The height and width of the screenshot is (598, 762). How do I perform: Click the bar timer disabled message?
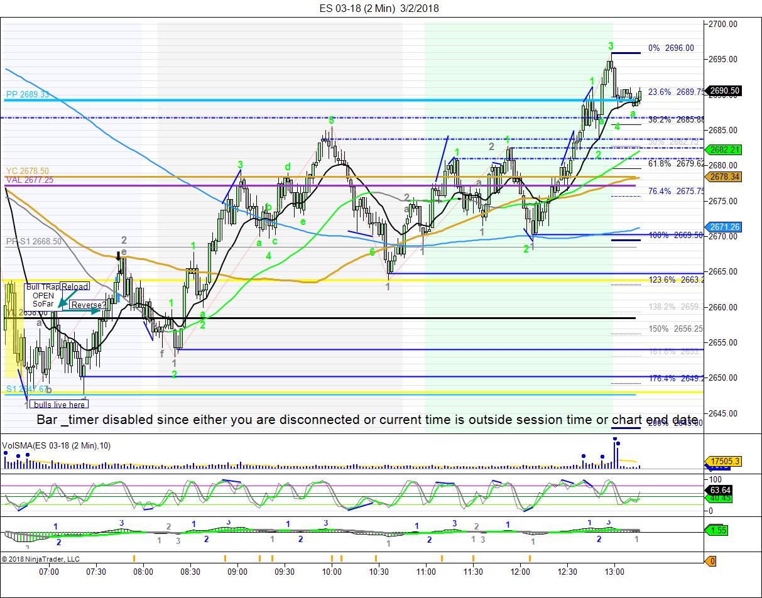[367, 419]
